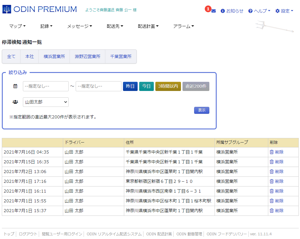Apply the 3時間以内 filter
Viewport: 300px width, 239px height.
point(168,86)
